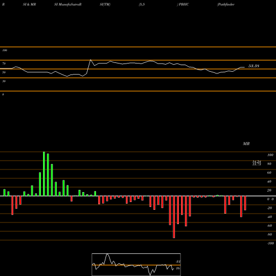Click the overlapping 14.24 / 13.73 values
Screen dimensions: 276x276
[257, 163]
